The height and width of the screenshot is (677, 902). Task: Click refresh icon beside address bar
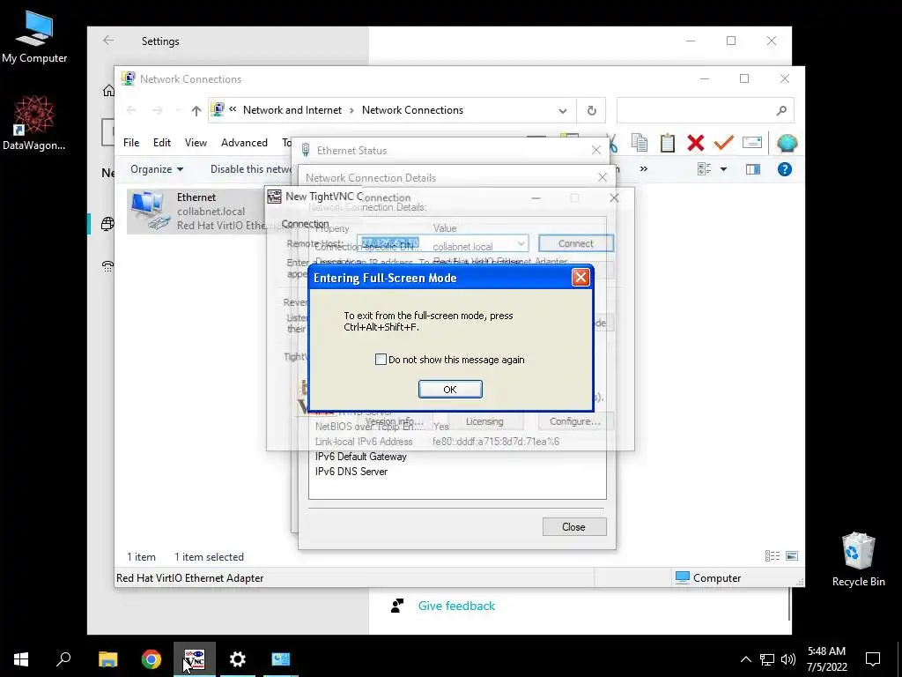tap(591, 110)
